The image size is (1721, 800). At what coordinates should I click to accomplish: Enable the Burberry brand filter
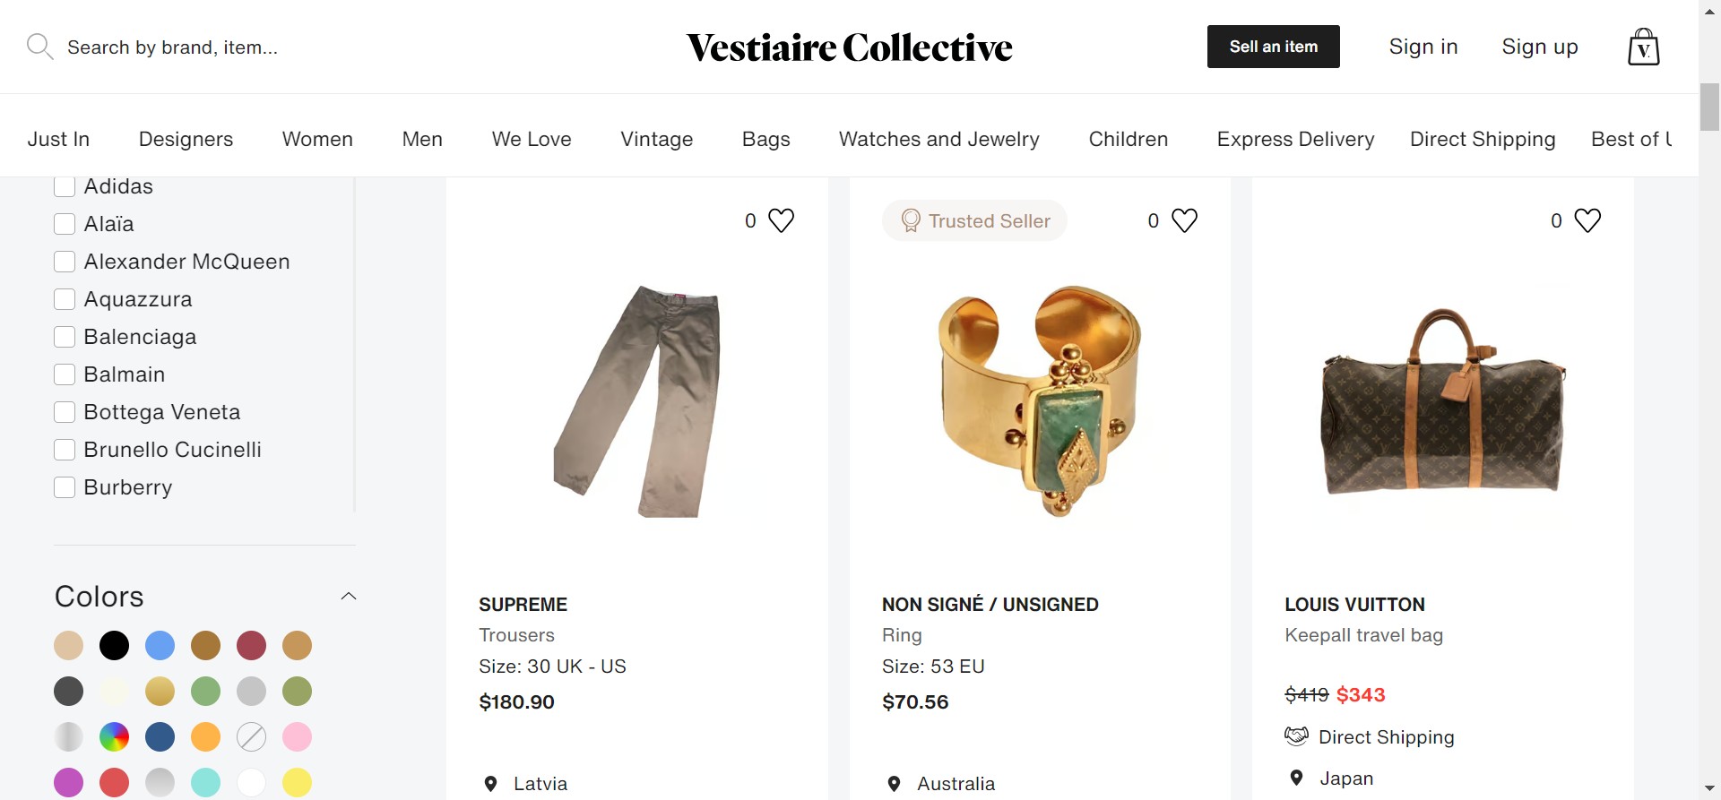[65, 487]
